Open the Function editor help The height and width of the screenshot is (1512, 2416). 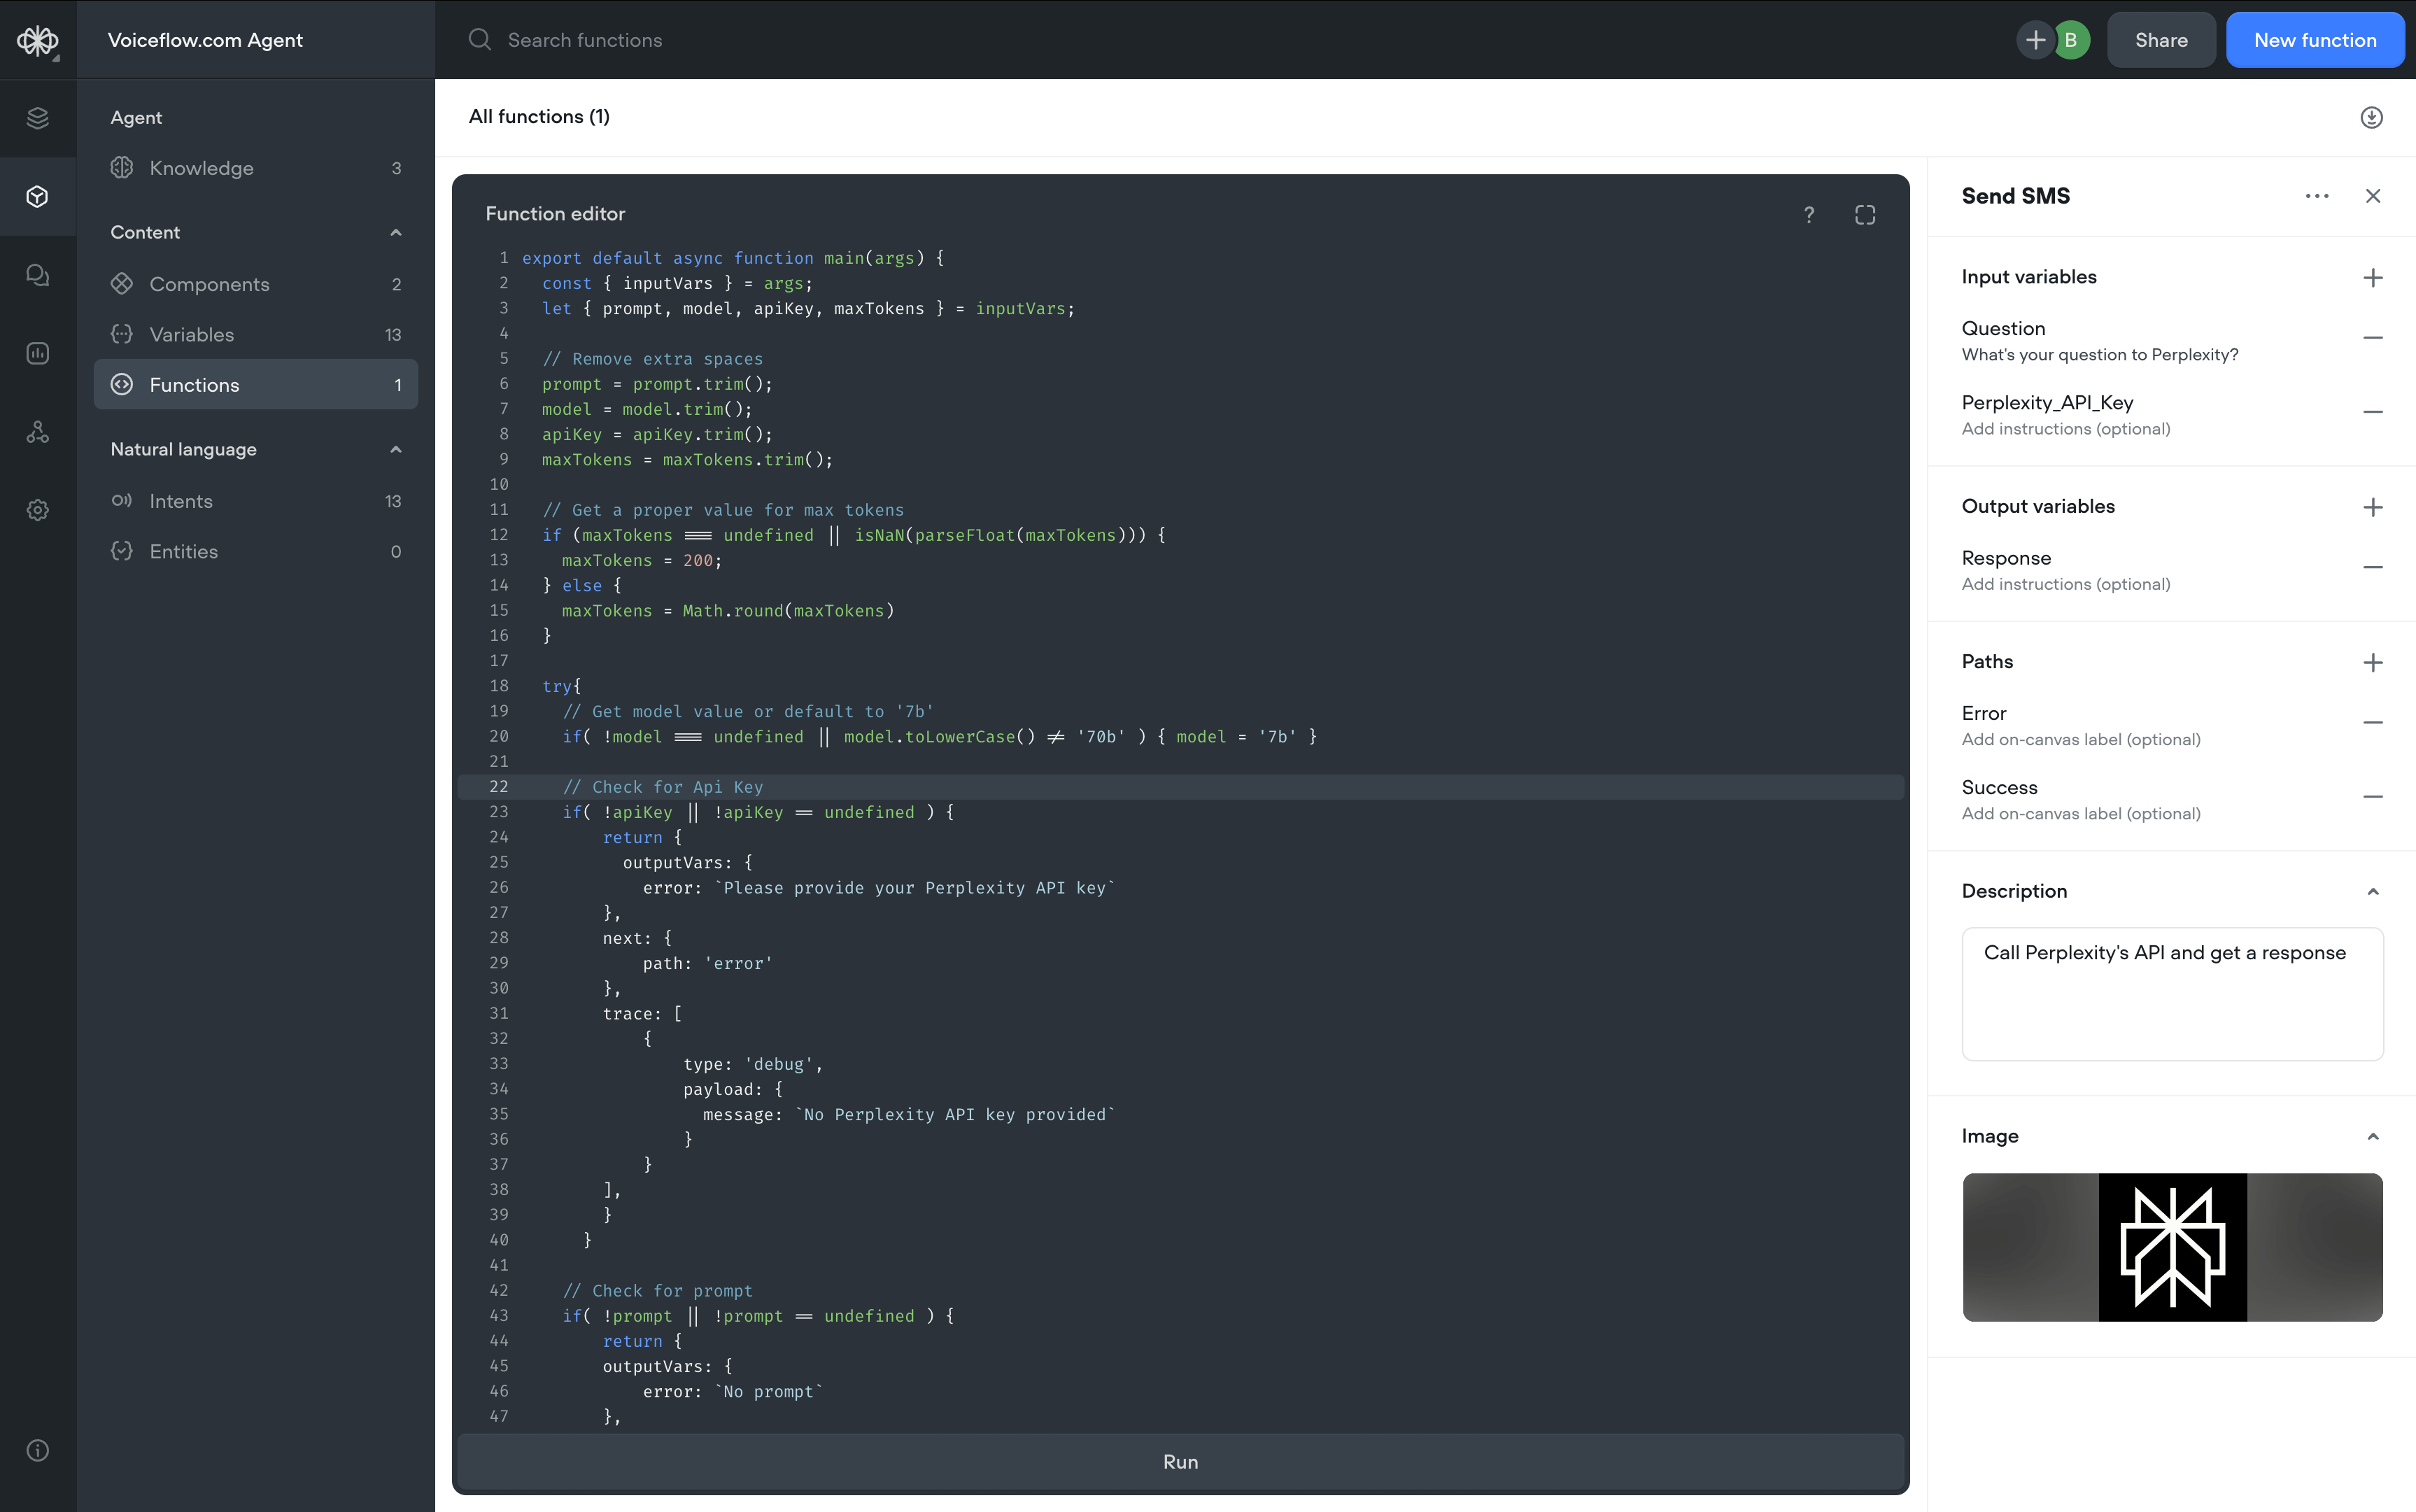coord(1808,214)
